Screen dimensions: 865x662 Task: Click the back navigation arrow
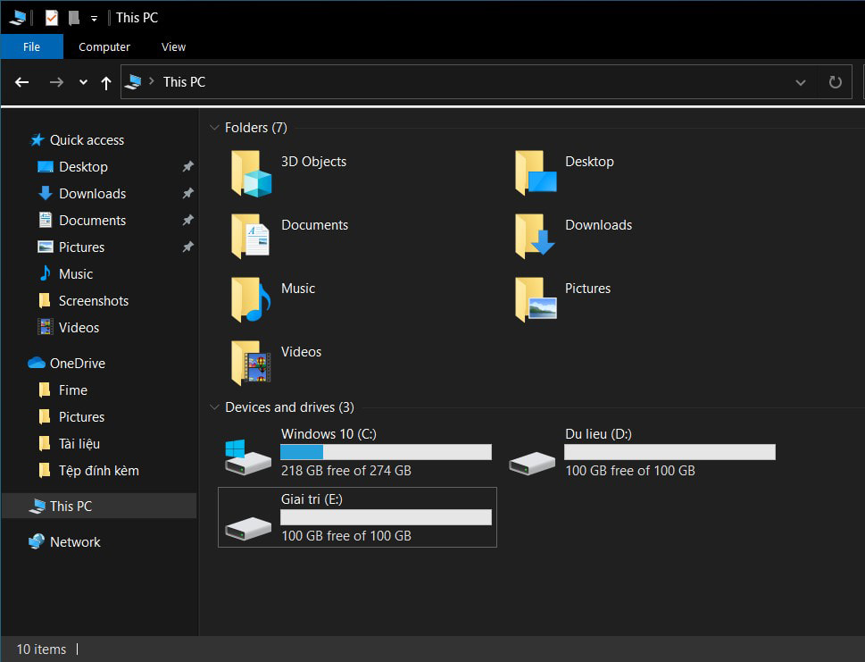click(21, 81)
